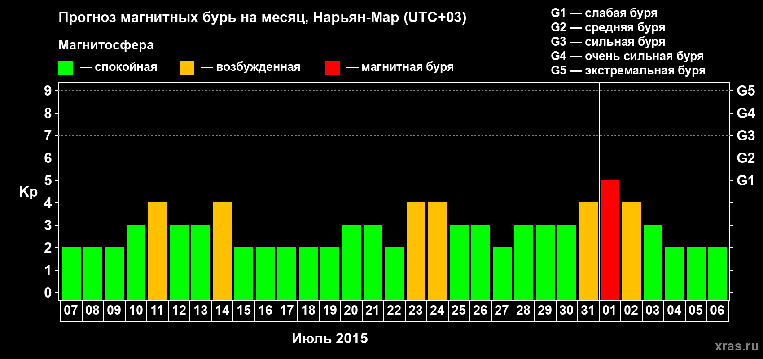Click date label 19 on the axis
The height and width of the screenshot is (359, 763).
tap(330, 311)
